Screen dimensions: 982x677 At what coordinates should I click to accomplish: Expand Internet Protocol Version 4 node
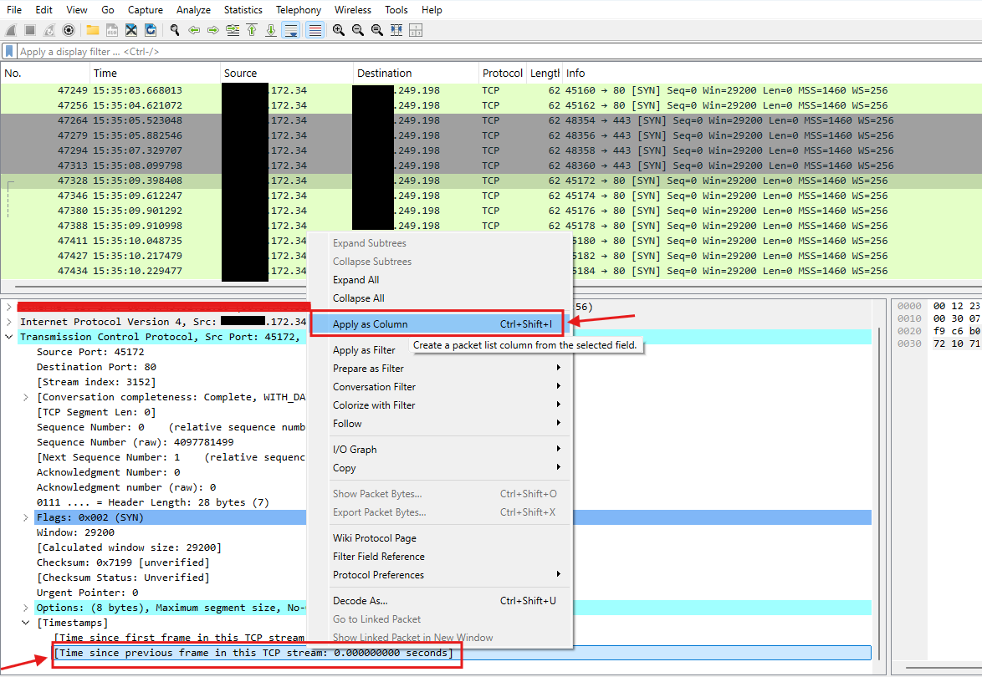coord(9,322)
